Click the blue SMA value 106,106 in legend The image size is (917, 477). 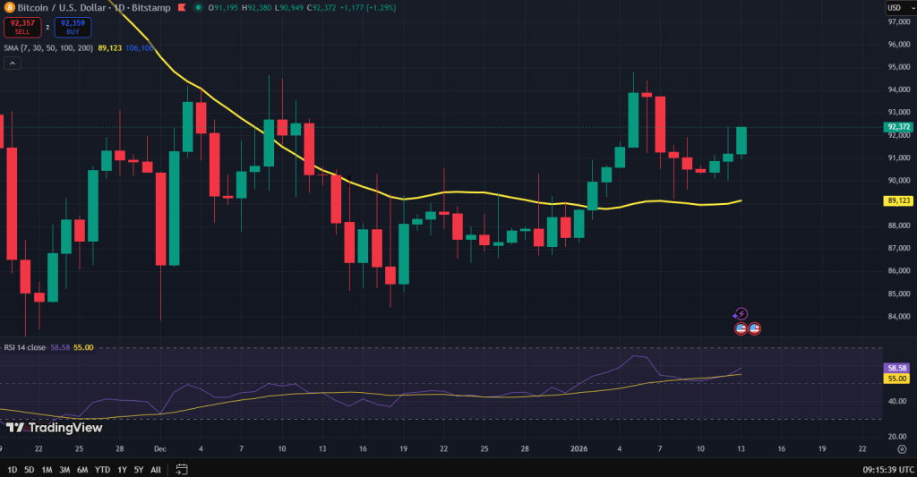pyautogui.click(x=139, y=48)
